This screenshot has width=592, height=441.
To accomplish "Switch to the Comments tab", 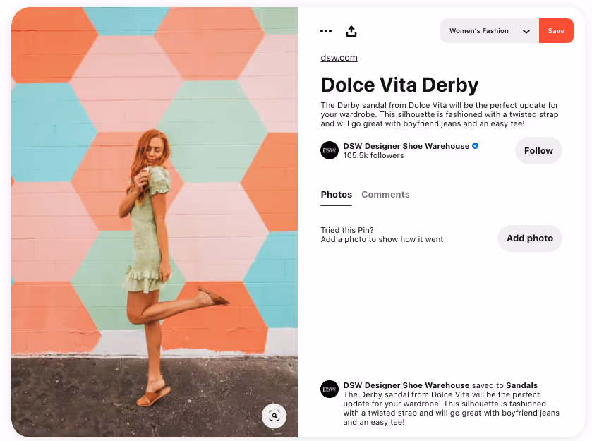I will coord(385,195).
